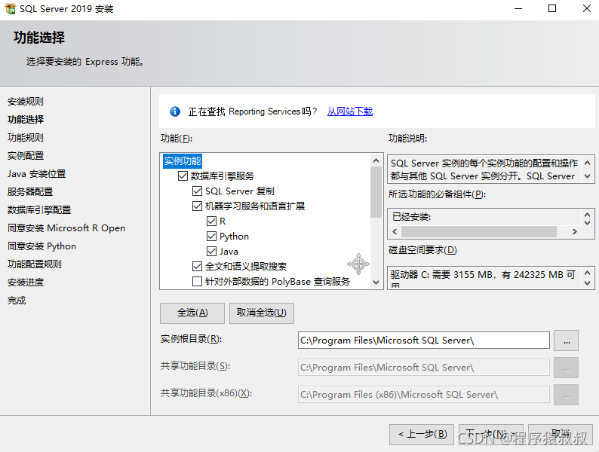The width and height of the screenshot is (599, 452).
Task: Click the horizontal scrollbar thumb in 必备组件
Action: click(x=479, y=231)
